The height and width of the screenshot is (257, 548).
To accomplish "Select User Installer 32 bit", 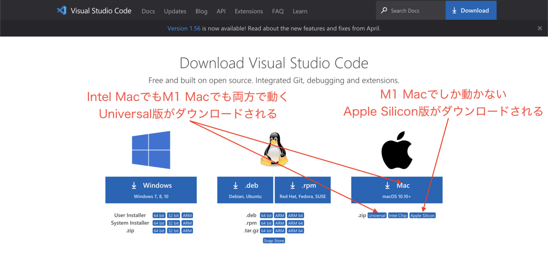I will (x=173, y=215).
